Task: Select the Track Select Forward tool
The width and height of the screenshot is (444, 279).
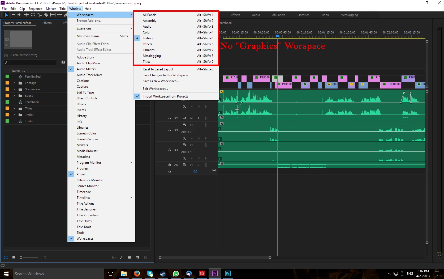Action: pyautogui.click(x=12, y=15)
